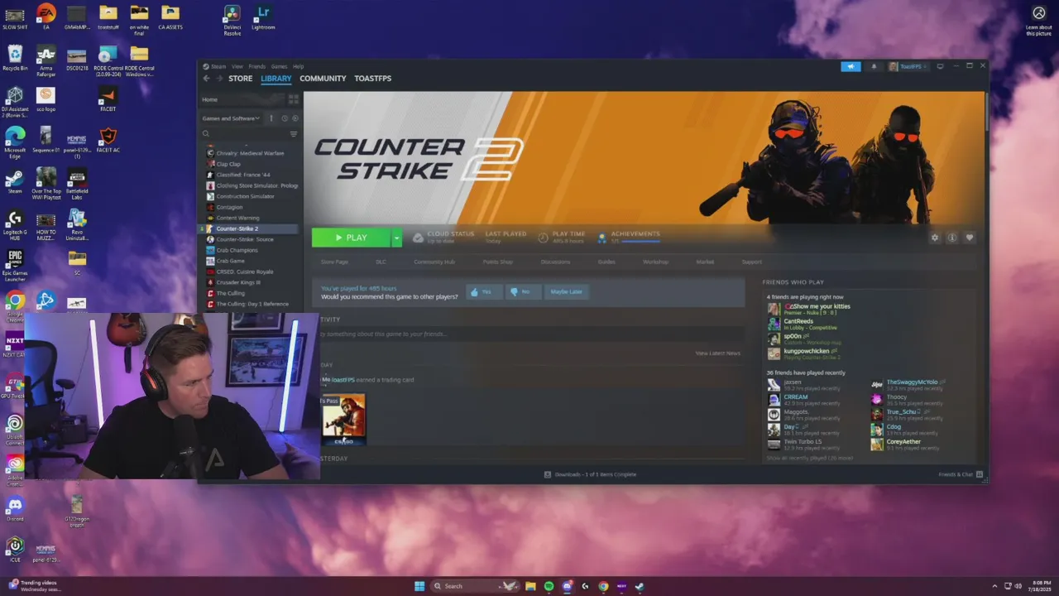Add to favorites with the heart icon
This screenshot has width=1059, height=596.
[970, 238]
